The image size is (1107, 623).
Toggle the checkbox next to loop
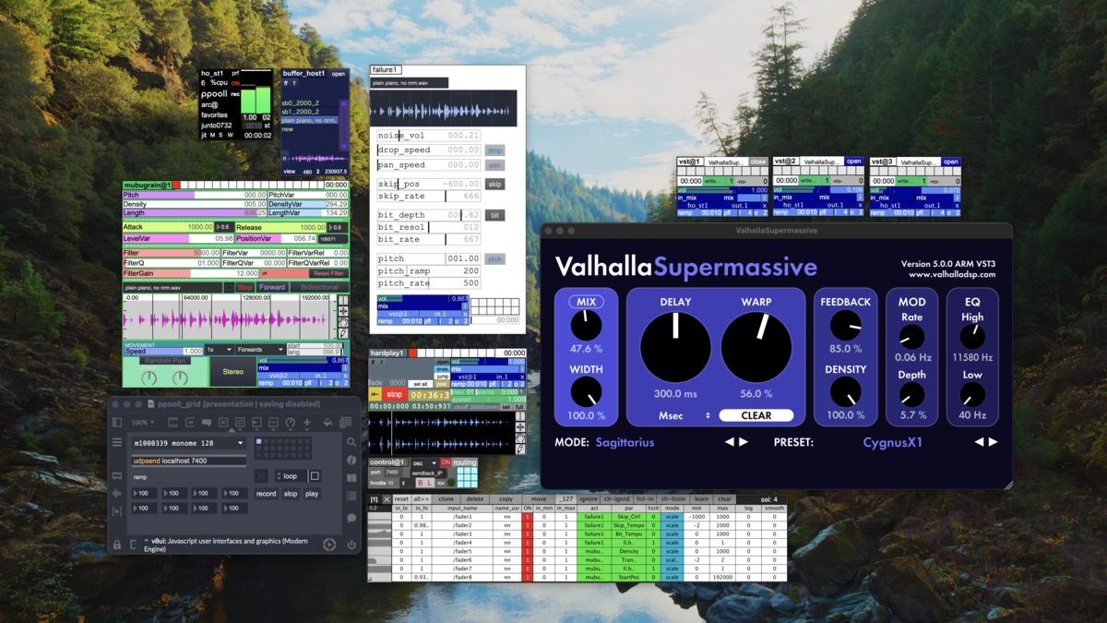point(315,476)
